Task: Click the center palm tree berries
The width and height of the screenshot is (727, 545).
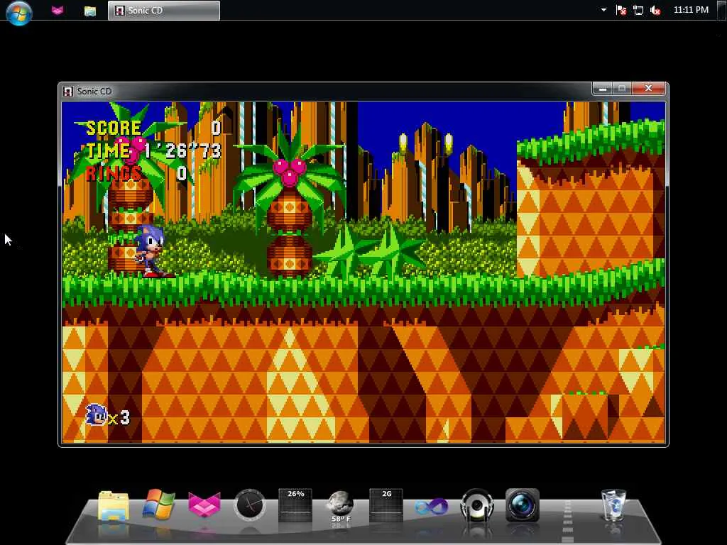Action: pos(290,172)
